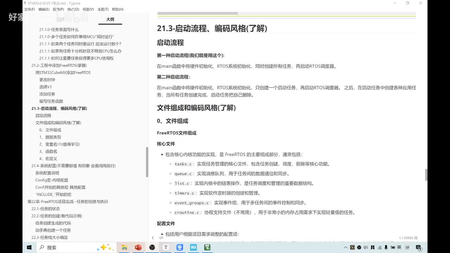Open the 帮助(H) menu

(117, 9)
